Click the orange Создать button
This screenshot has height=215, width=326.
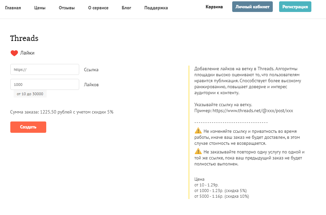pos(28,127)
